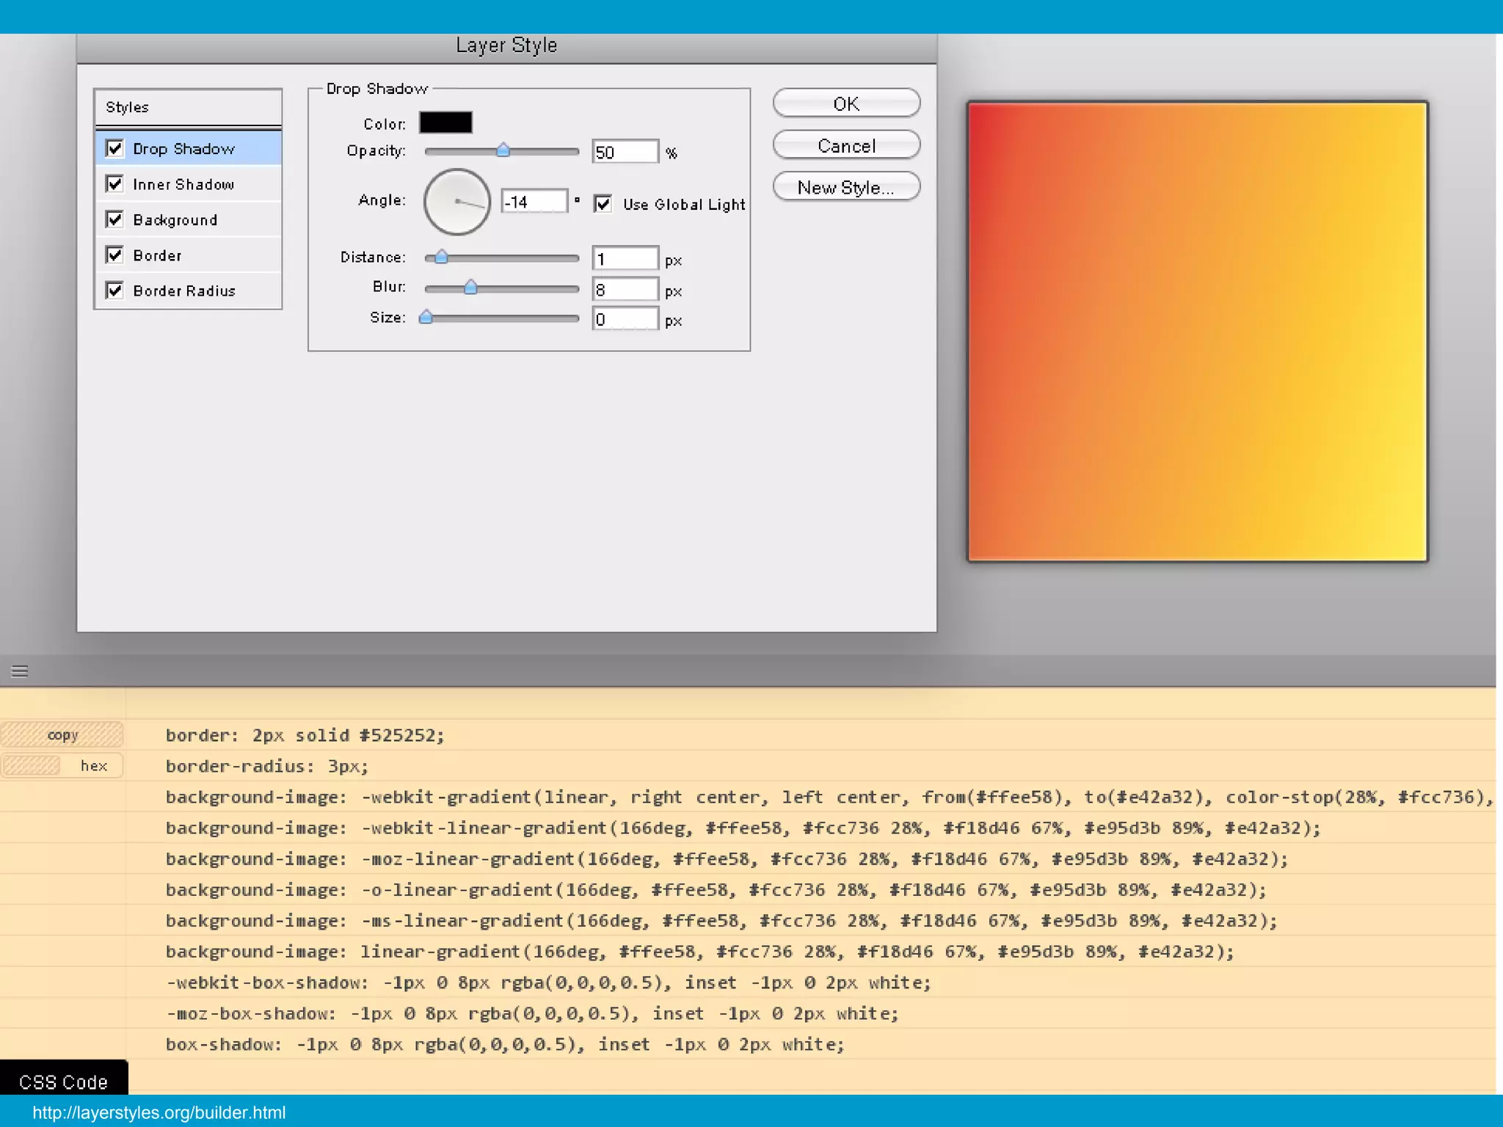Click the hamburger menu icon above code panel

[20, 671]
